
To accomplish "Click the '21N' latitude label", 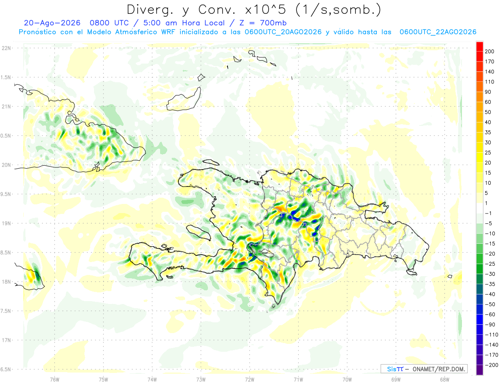I will point(6,106).
